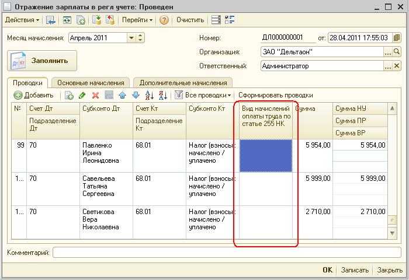This screenshot has height=280, width=409.
Task: Switch to Дополнительные начисления tab
Action: (182, 83)
